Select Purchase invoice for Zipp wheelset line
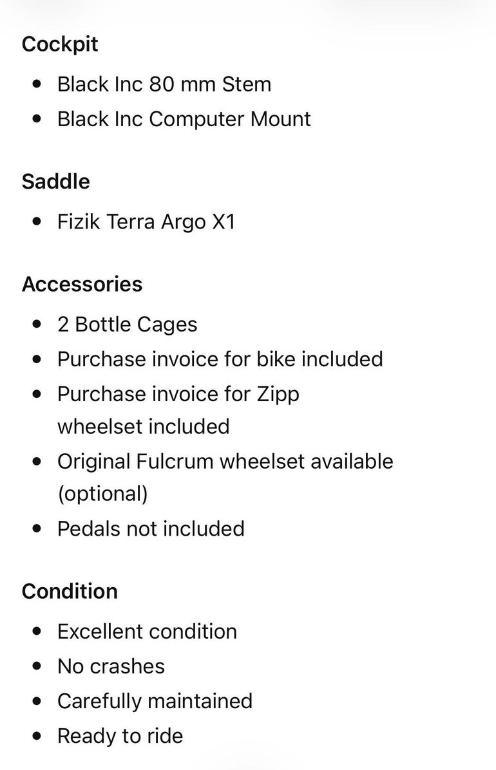 click(x=178, y=410)
